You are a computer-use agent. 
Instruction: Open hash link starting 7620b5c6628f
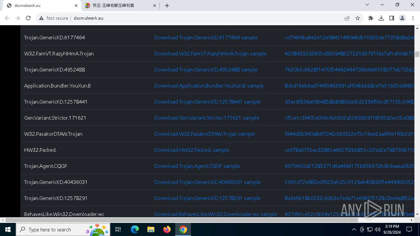tap(349, 69)
